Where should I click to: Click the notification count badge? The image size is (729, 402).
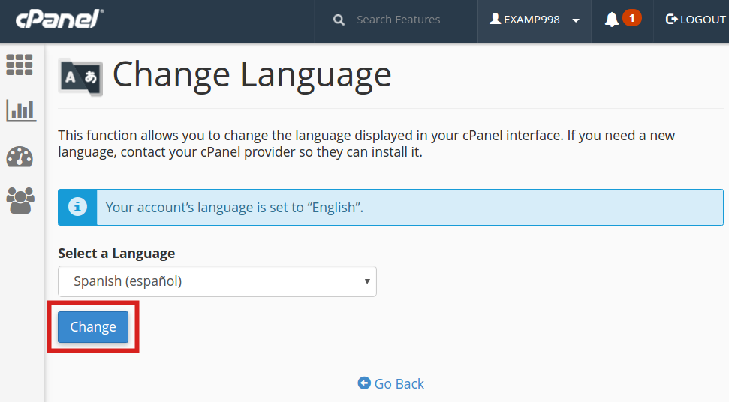(x=631, y=18)
